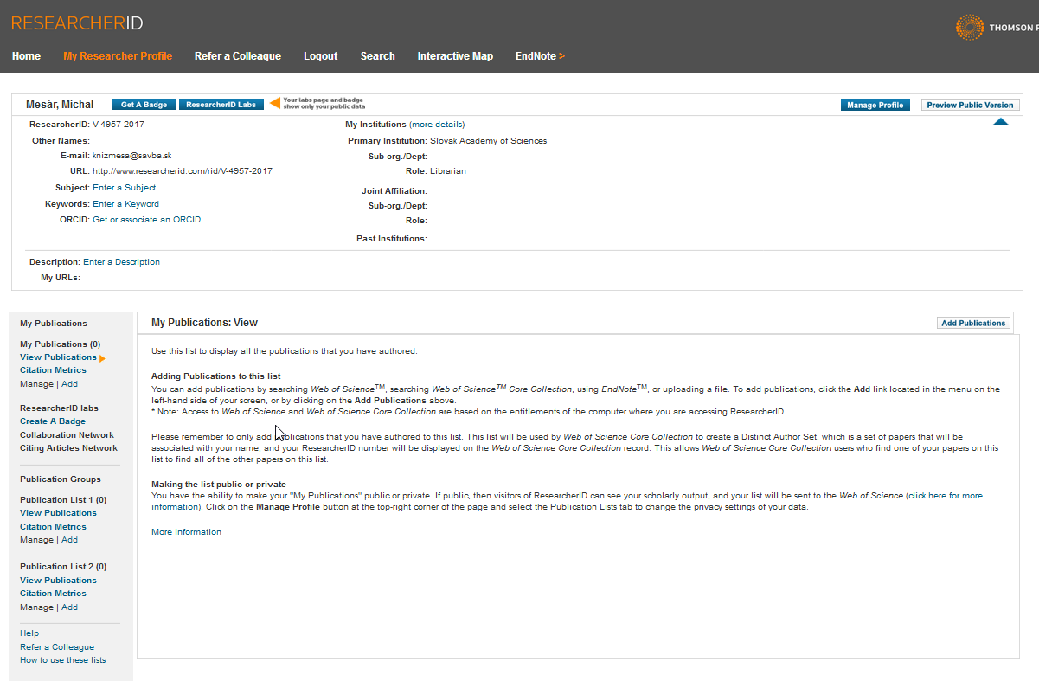This screenshot has width=1039, height=681.
Task: Click the Enter a Description link
Action: click(121, 262)
